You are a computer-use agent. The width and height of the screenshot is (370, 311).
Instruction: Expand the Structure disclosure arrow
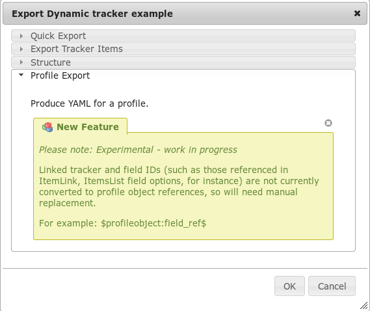click(21, 62)
